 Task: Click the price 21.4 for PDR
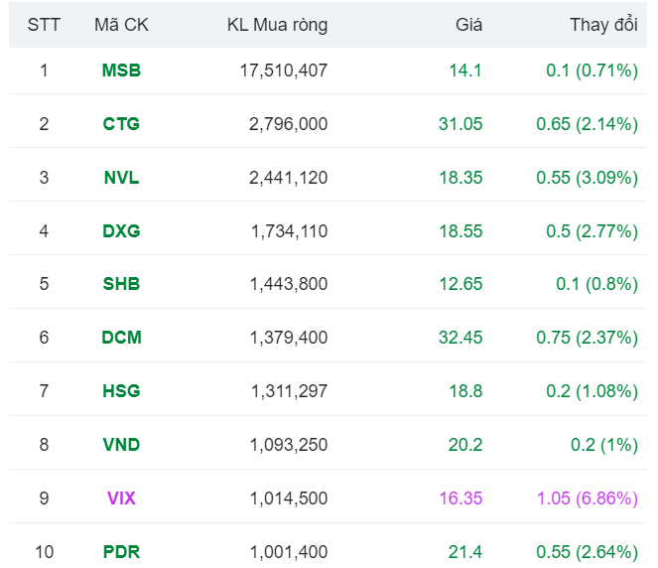click(465, 552)
